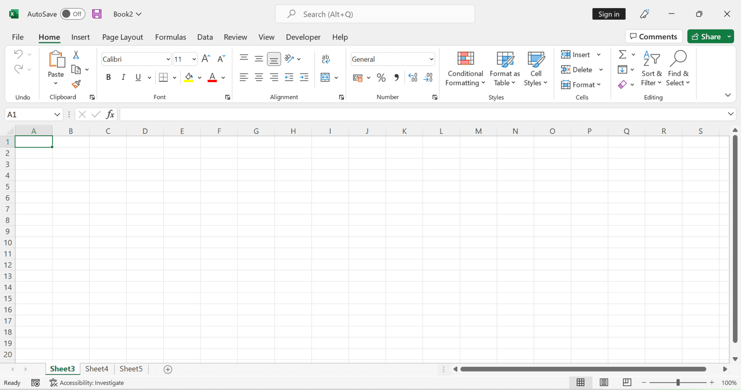Expand the Borders dropdown arrow
The width and height of the screenshot is (741, 390).
pyautogui.click(x=174, y=78)
